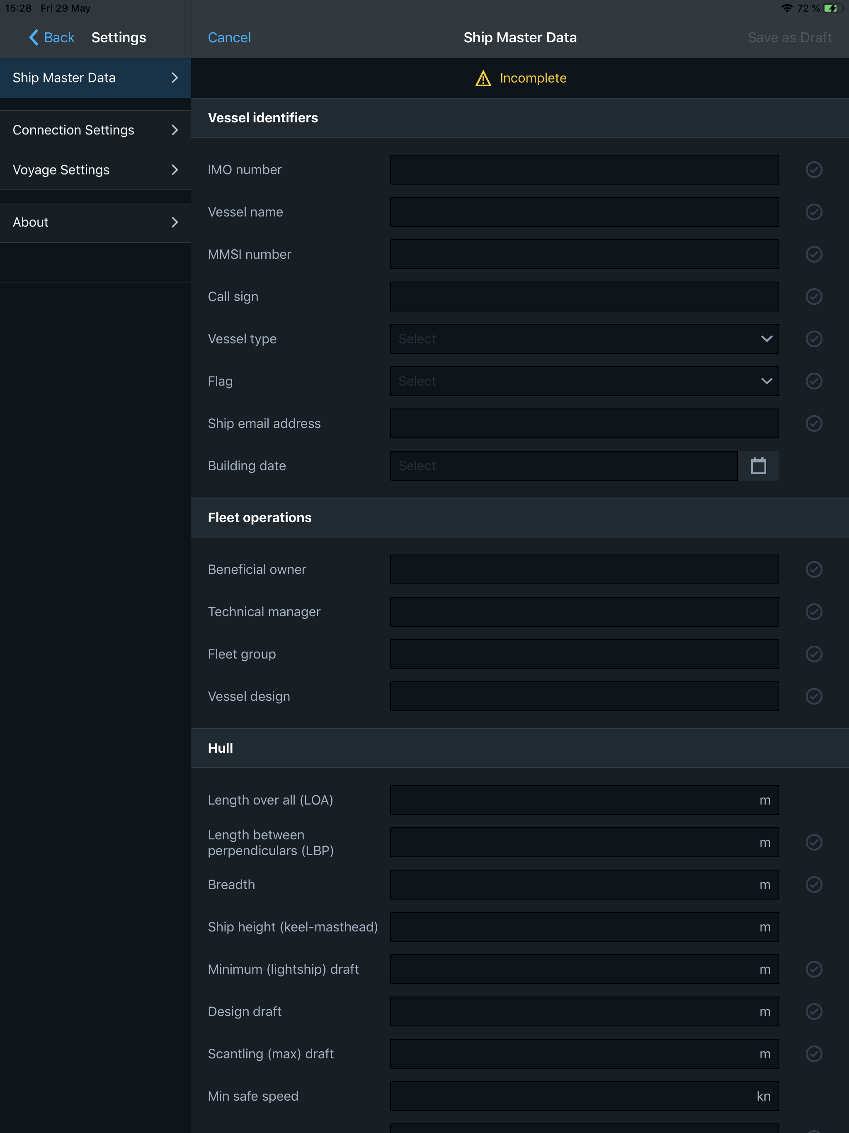The height and width of the screenshot is (1133, 849).
Task: Toggle the Fleet group verification check
Action: click(x=814, y=654)
